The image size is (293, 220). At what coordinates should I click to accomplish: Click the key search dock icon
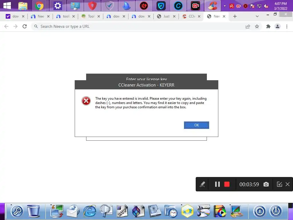pos(17,211)
